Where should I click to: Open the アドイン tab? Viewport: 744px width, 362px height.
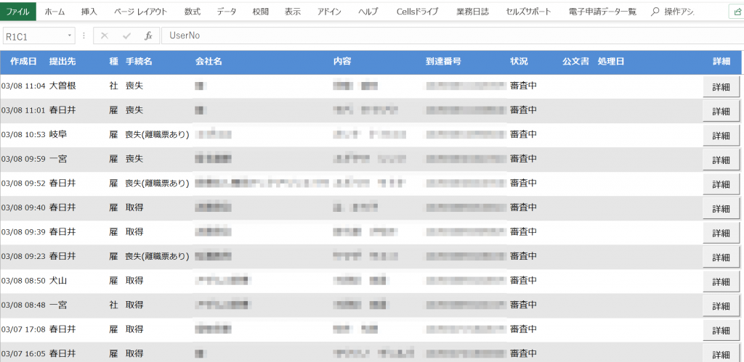pyautogui.click(x=329, y=12)
